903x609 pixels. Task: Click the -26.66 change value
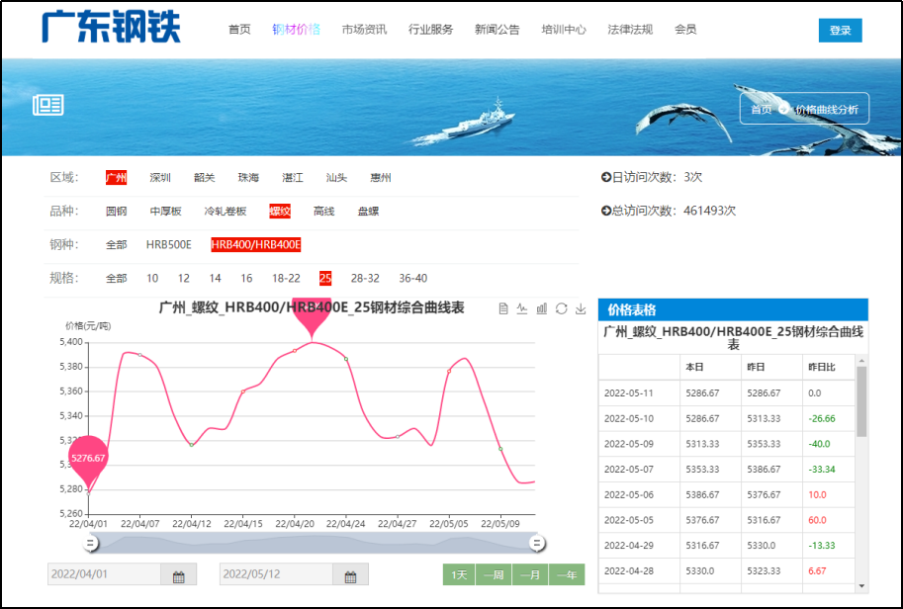tap(822, 418)
